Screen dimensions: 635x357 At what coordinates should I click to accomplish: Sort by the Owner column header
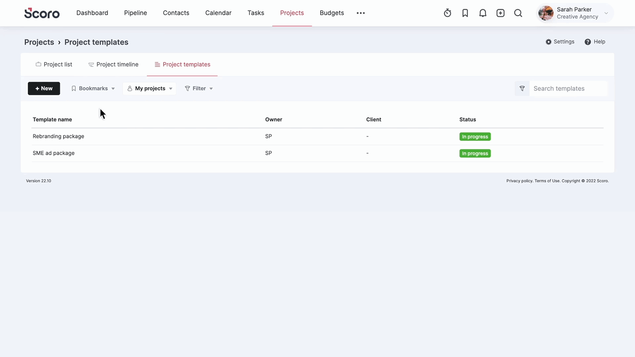point(273,119)
